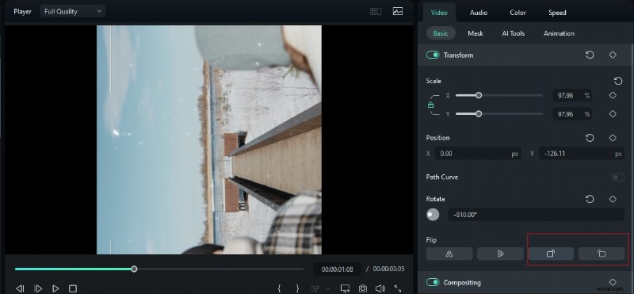Select the Basic sub-tab
Image resolution: width=634 pixels, height=294 pixels.
(441, 33)
